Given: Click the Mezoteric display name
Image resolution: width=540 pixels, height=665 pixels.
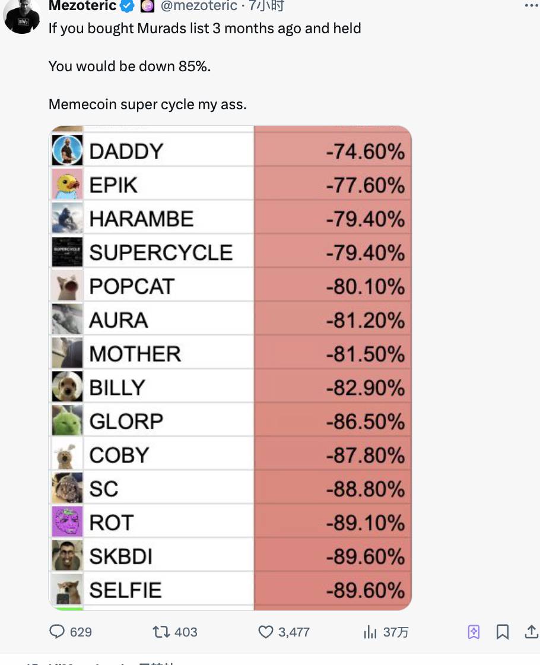Looking at the screenshot, I should click(x=82, y=6).
